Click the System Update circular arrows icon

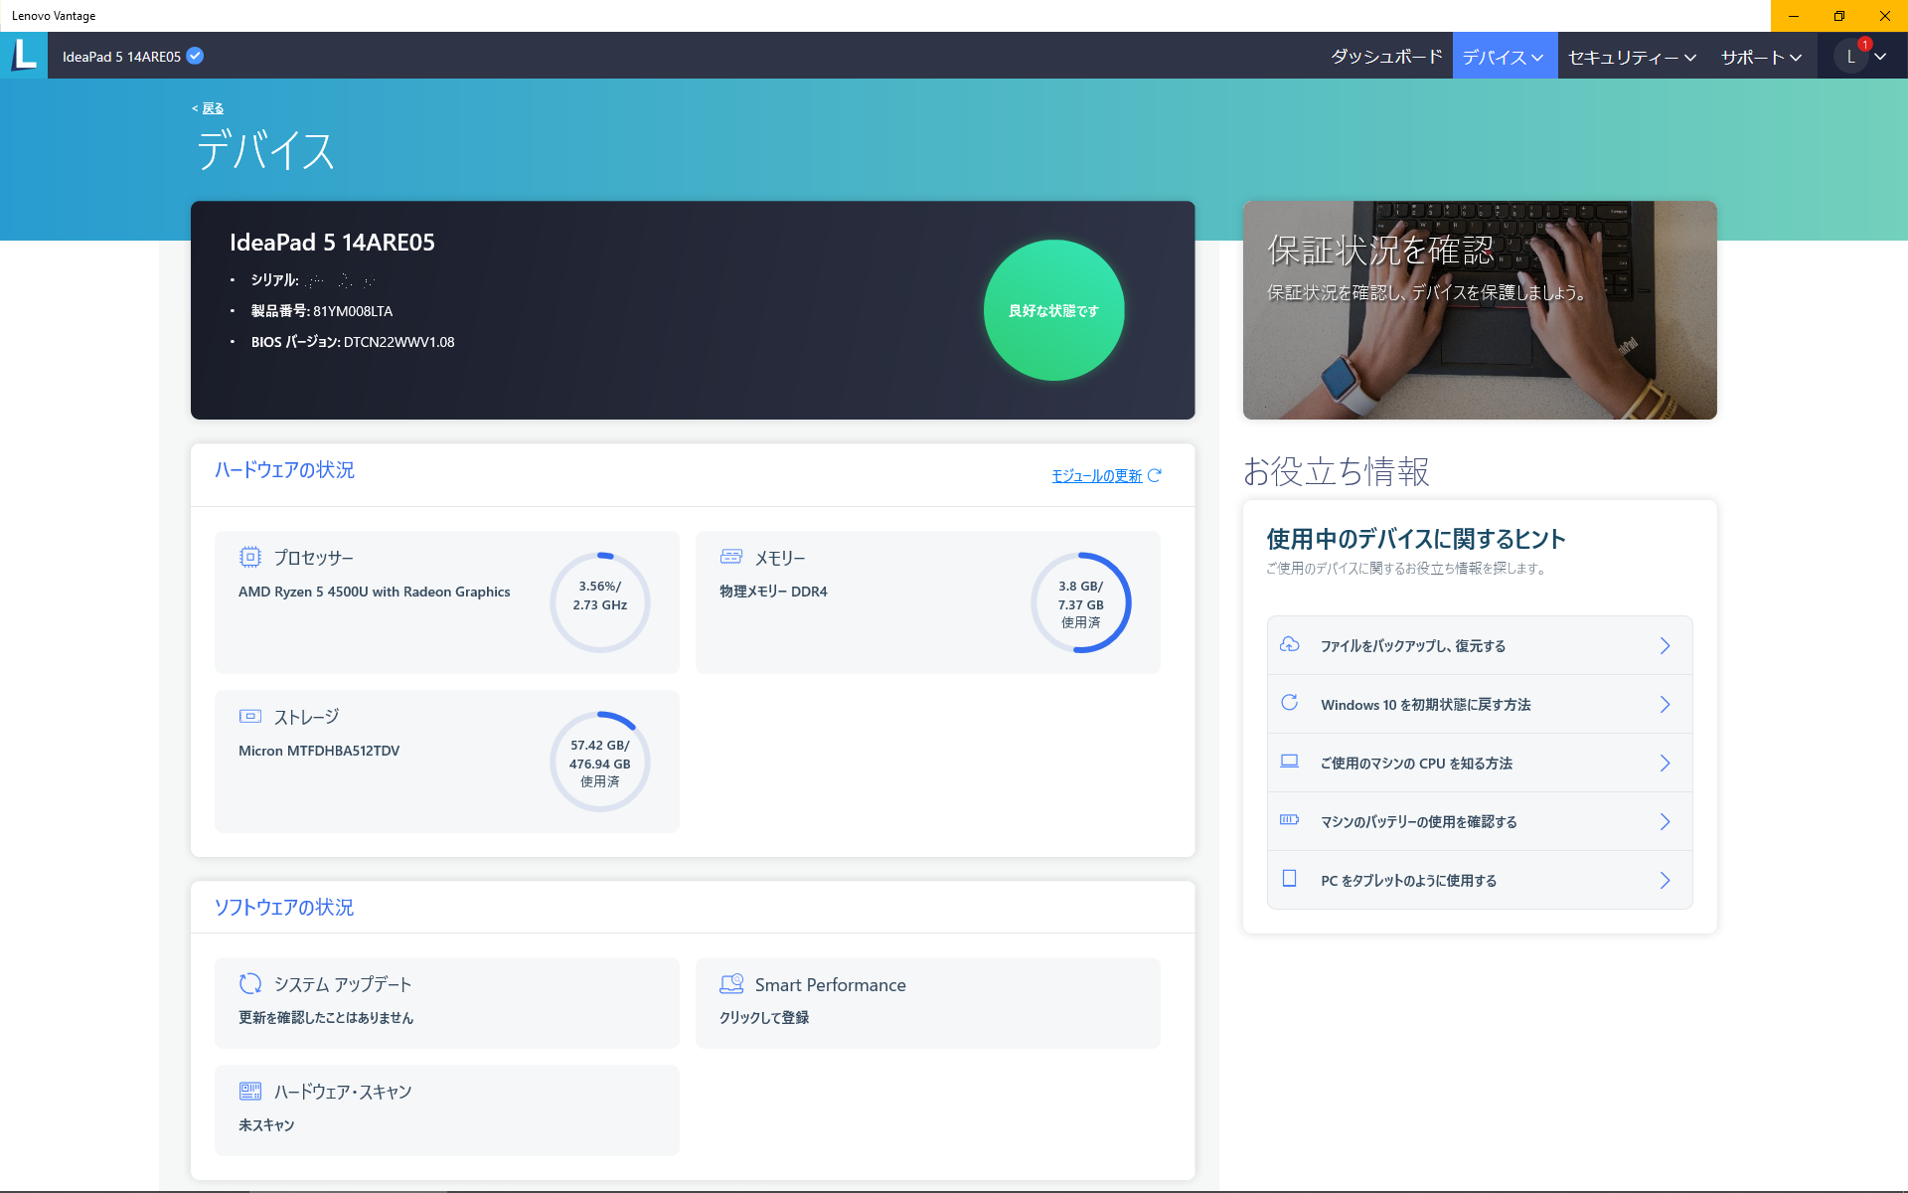[250, 983]
